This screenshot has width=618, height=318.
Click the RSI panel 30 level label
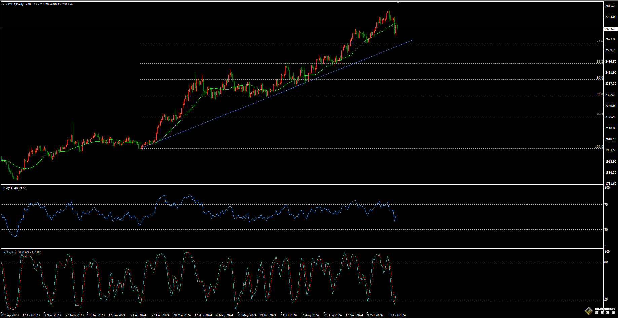click(606, 230)
